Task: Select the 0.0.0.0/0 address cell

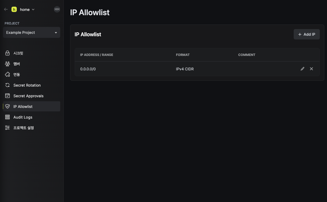Action: [88, 69]
